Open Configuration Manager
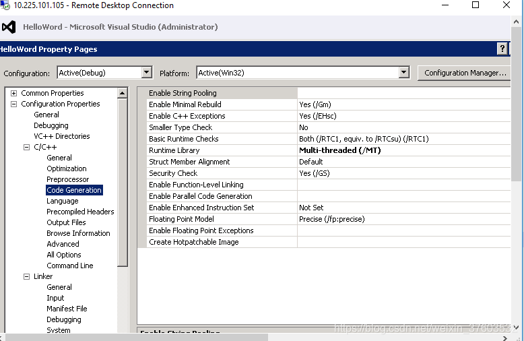This screenshot has height=341, width=524. (465, 73)
